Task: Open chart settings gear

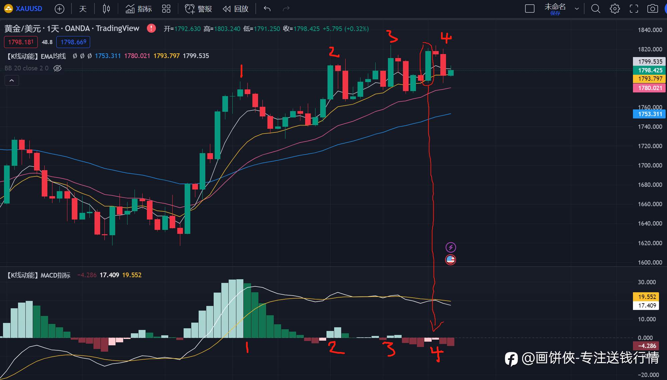Action: point(615,9)
